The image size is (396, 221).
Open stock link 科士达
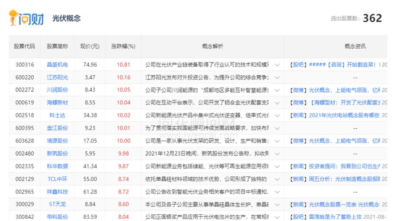pos(57,115)
